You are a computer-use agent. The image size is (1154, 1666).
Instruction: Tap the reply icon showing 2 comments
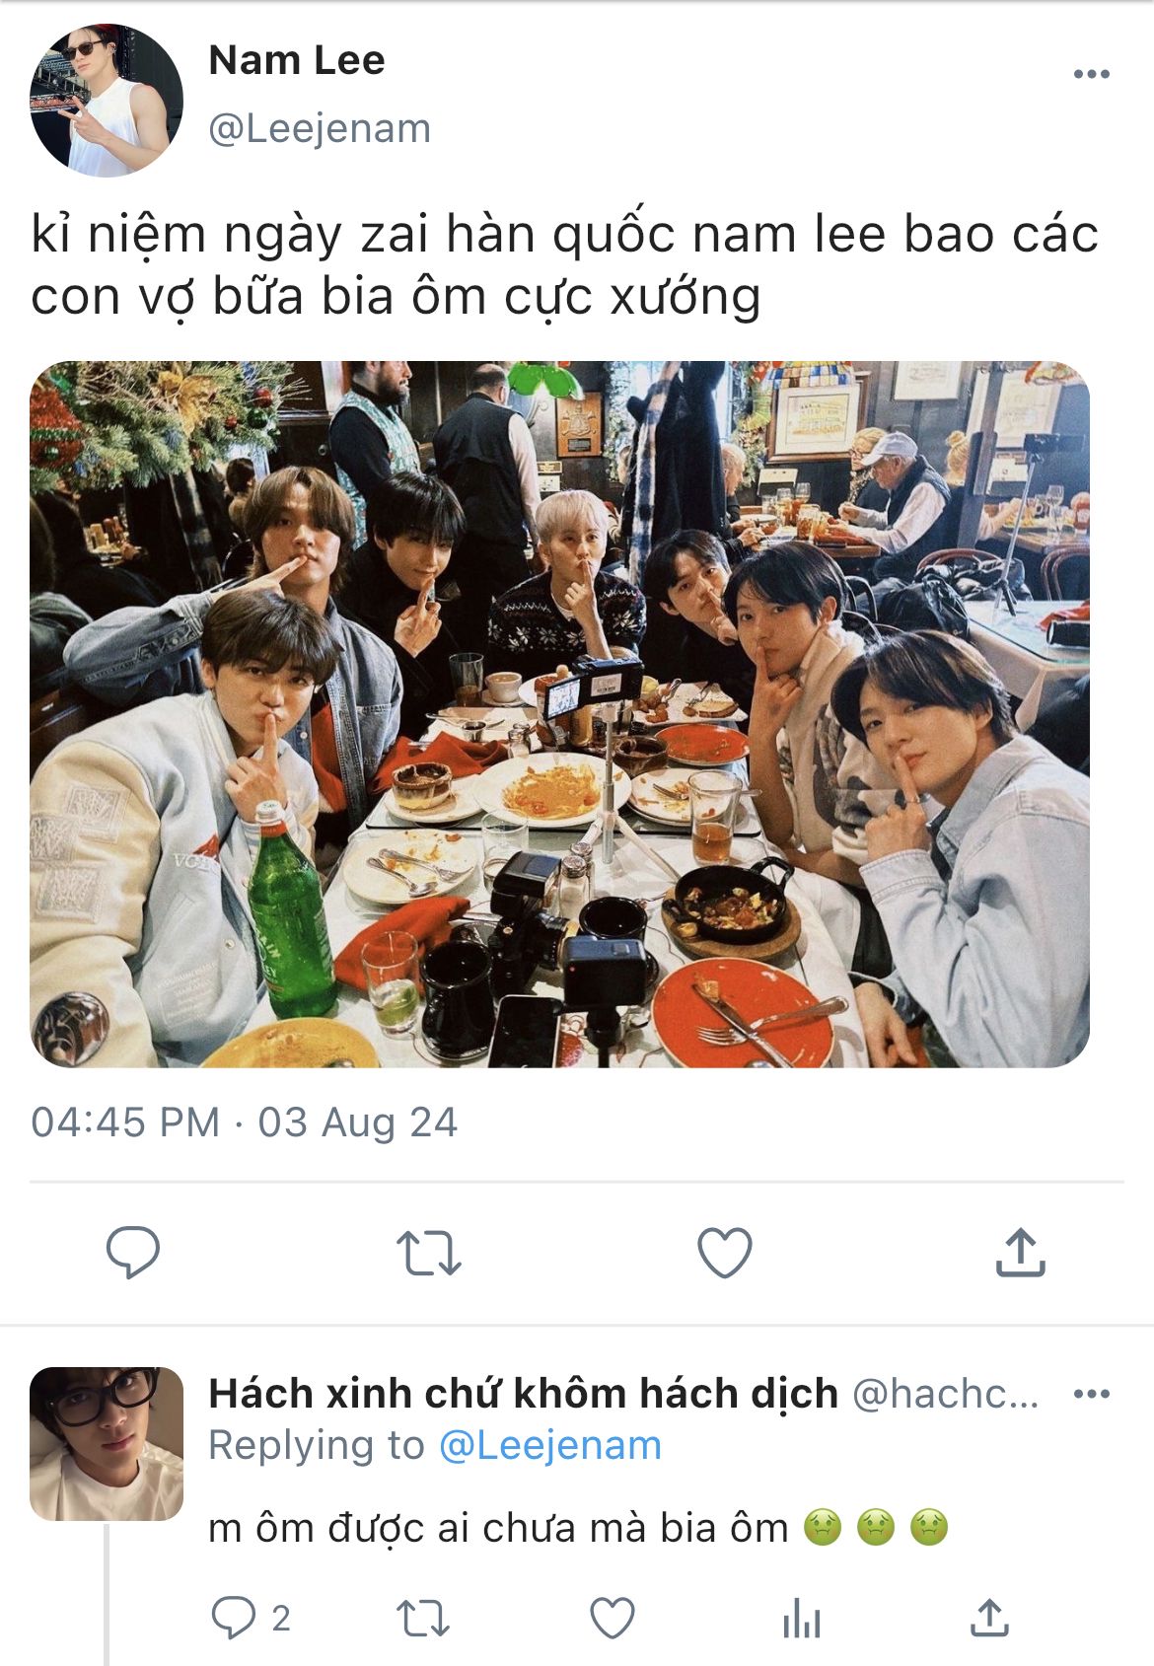pos(251,1618)
